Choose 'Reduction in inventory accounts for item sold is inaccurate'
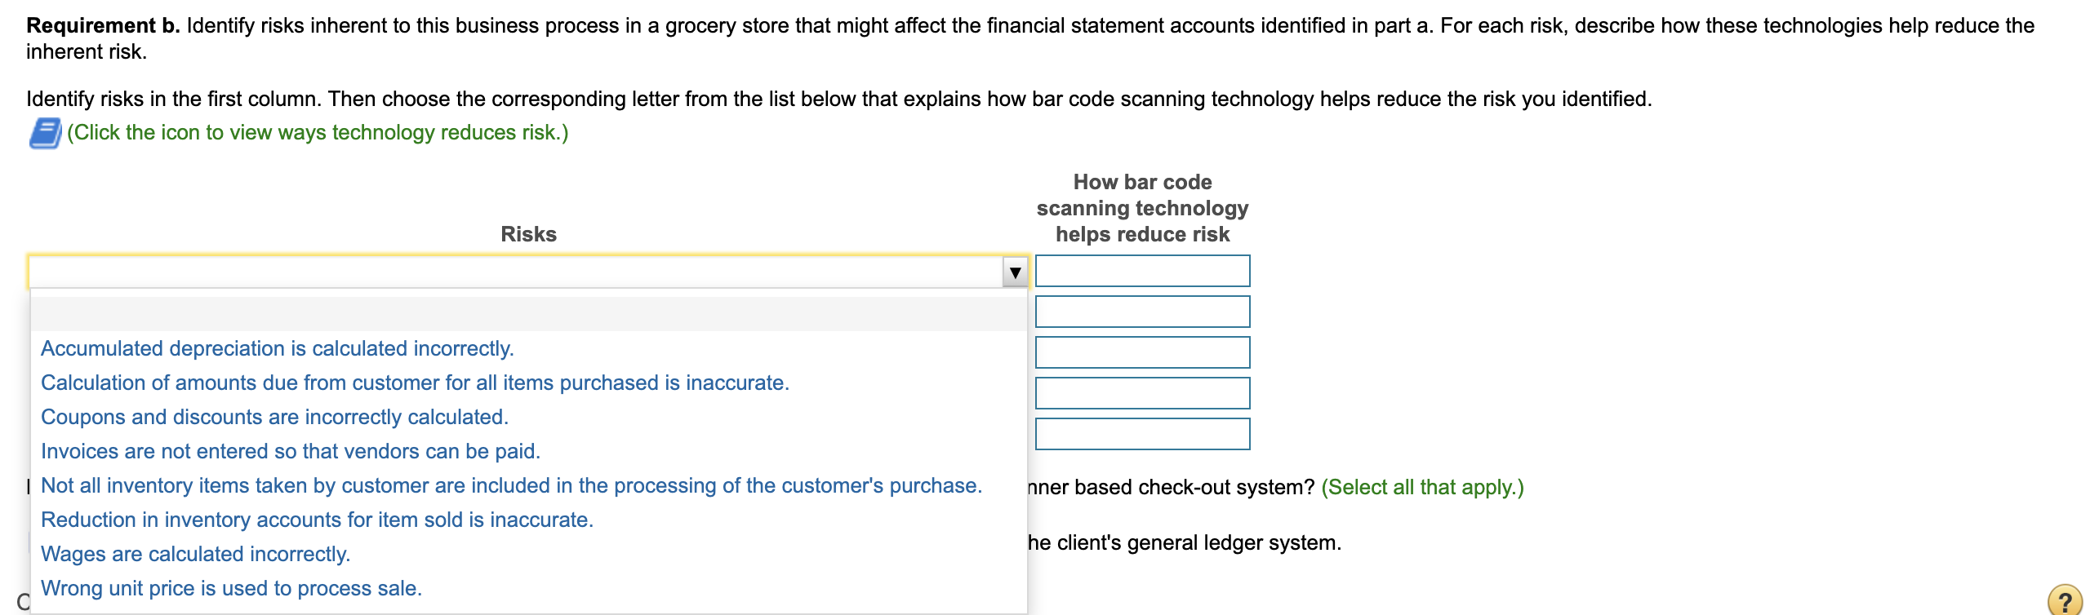Screen dimensions: 2090x615 pos(317,519)
